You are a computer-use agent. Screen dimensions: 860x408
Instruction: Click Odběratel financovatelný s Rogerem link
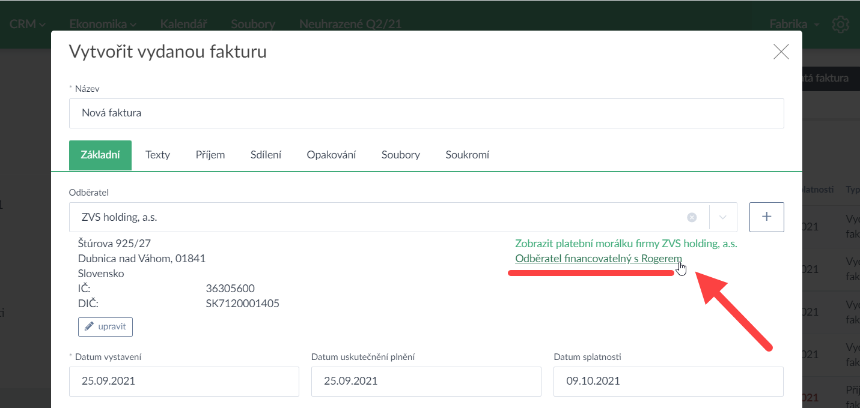pos(598,259)
